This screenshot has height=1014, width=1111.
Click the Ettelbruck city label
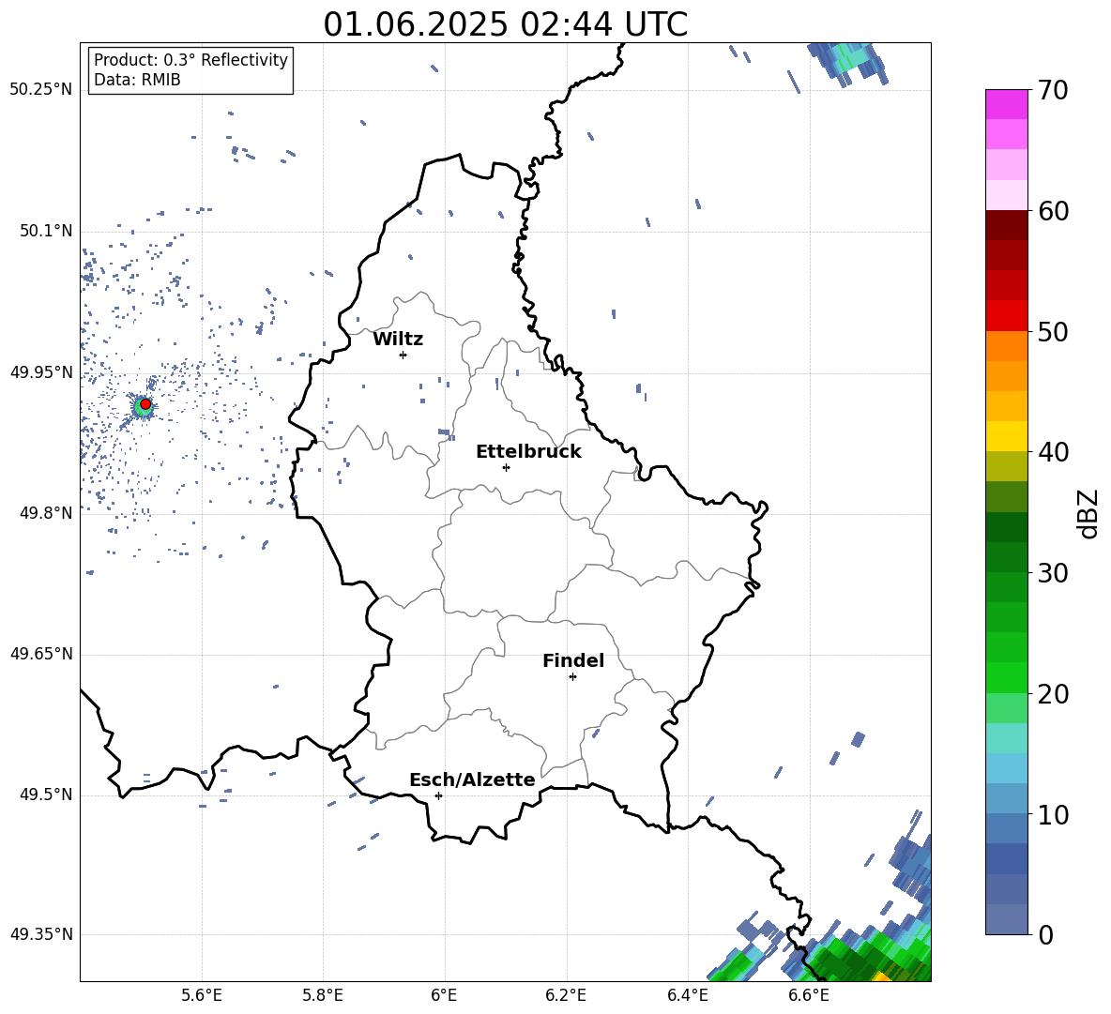coord(528,452)
